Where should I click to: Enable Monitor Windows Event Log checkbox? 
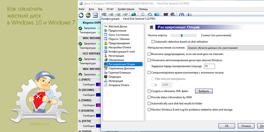[149, 110]
